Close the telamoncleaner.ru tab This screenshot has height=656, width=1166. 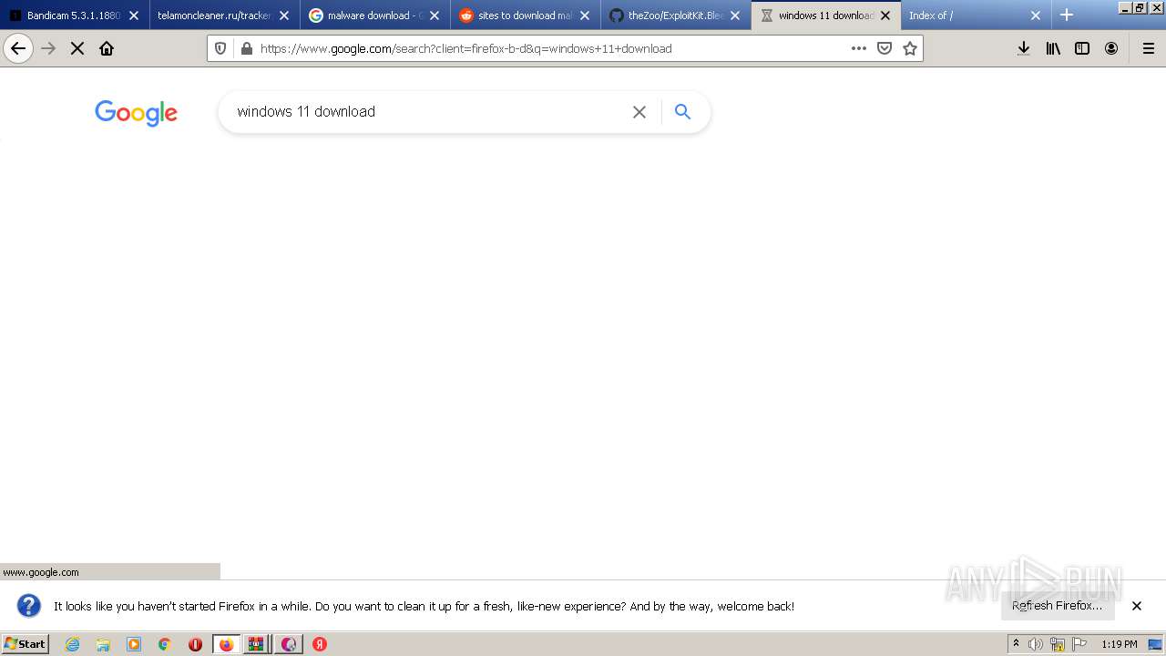point(284,15)
